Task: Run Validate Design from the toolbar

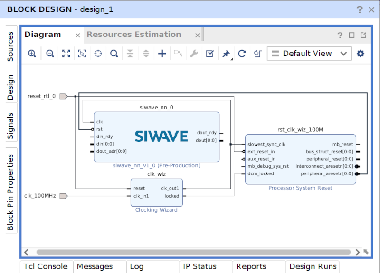Action: (209, 53)
